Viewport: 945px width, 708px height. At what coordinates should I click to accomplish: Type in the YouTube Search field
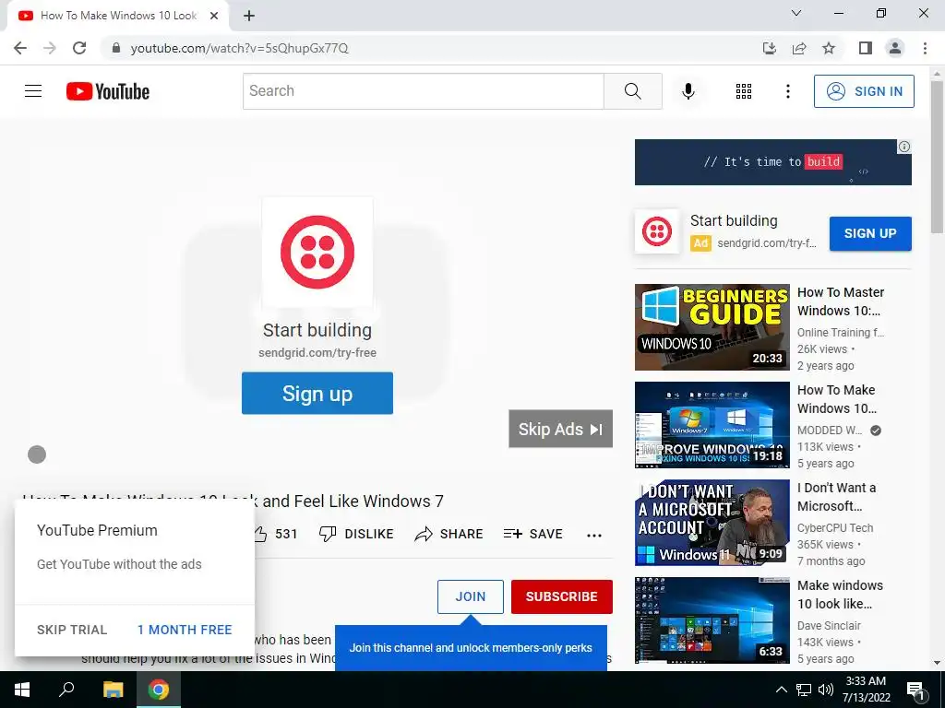point(423,91)
